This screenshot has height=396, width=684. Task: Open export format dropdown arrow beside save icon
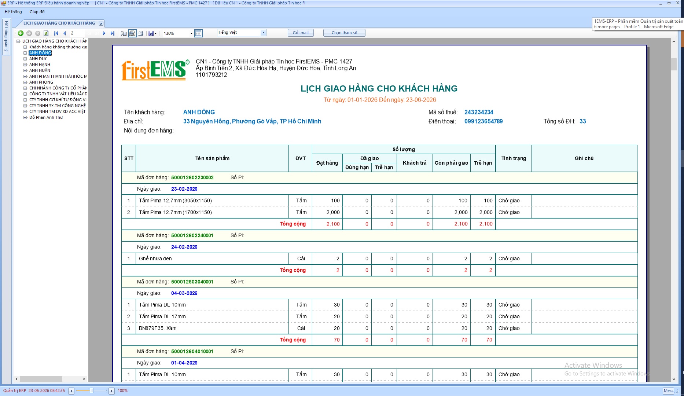coord(156,33)
